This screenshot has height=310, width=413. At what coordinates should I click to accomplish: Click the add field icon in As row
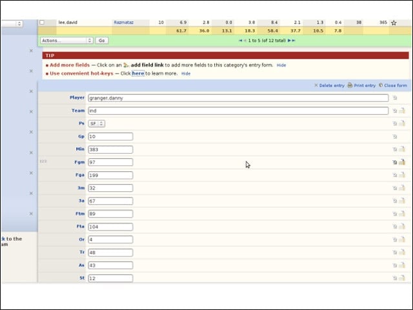pos(402,265)
